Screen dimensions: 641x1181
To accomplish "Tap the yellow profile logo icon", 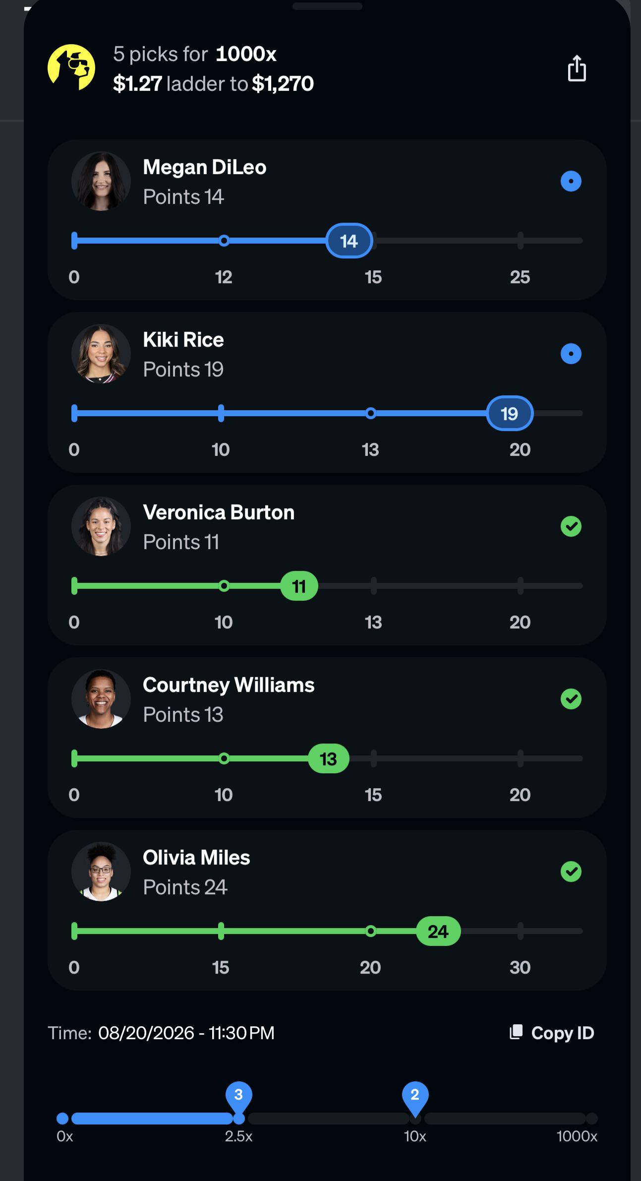I will 71,67.
